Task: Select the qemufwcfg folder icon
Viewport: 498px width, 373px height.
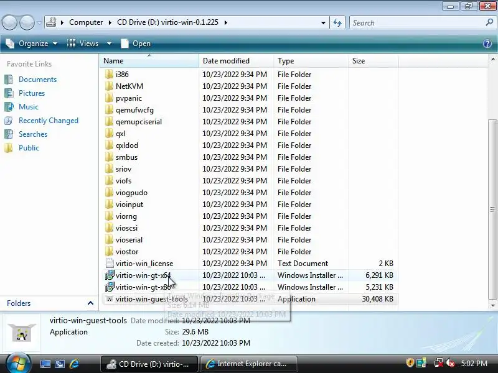Action: click(x=109, y=110)
